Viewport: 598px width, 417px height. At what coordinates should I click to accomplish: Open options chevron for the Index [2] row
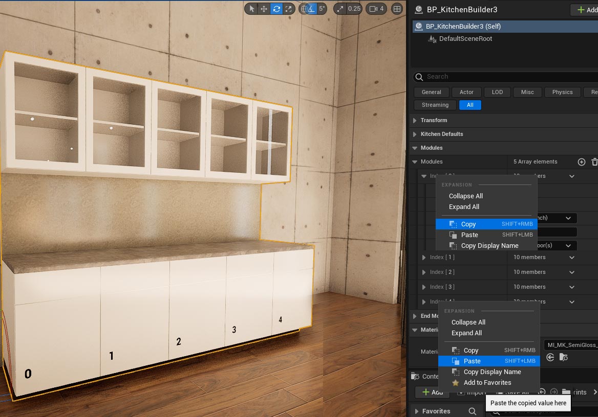click(572, 272)
